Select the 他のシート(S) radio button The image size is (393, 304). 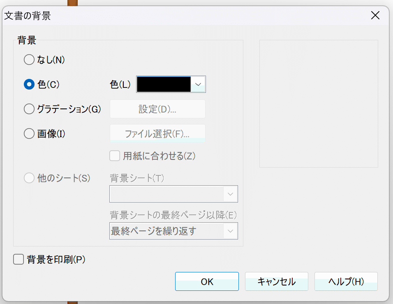tap(29, 178)
